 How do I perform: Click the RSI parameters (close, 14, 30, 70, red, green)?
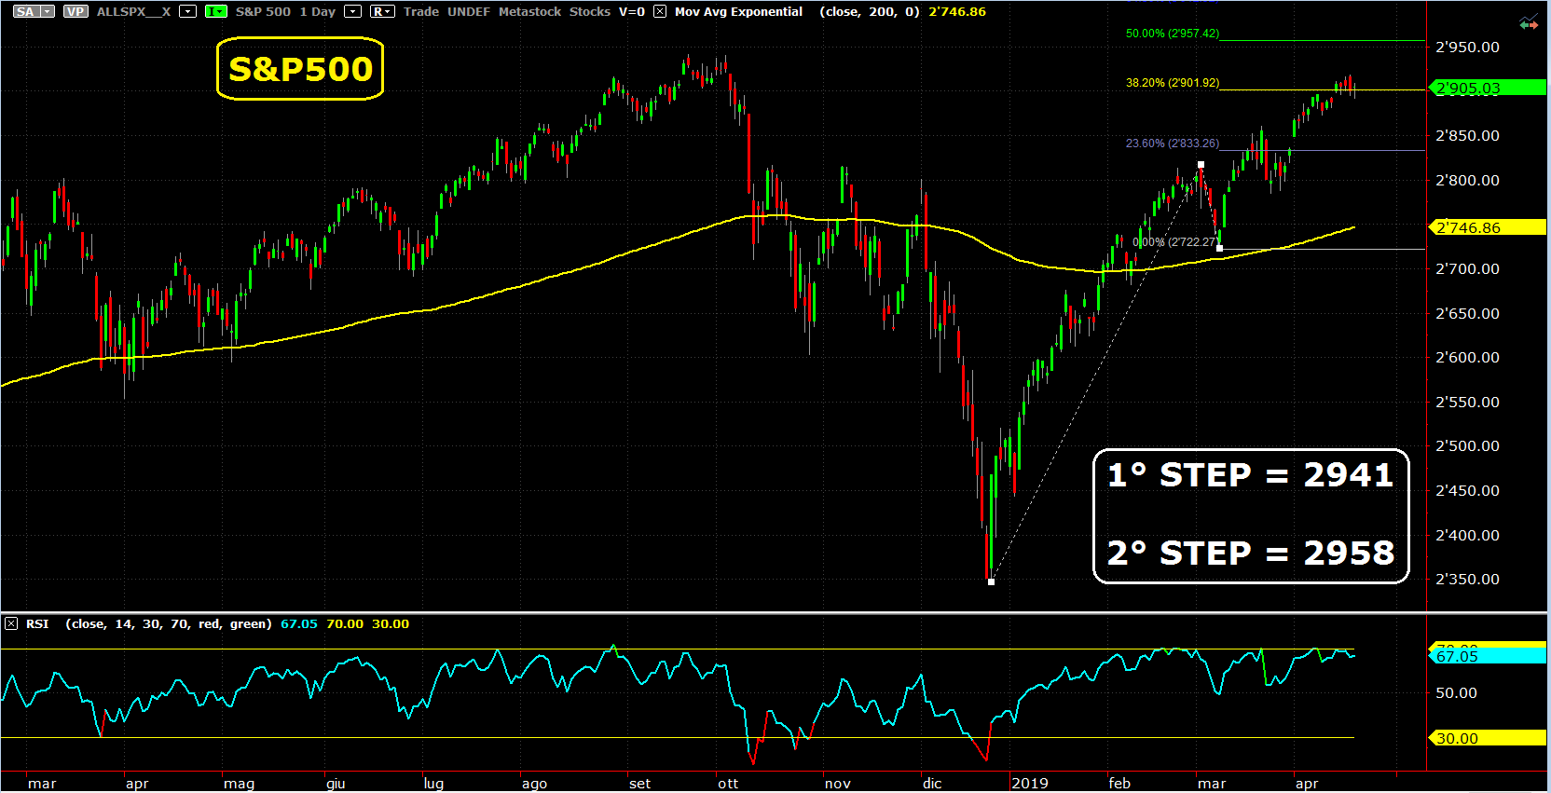(x=169, y=624)
